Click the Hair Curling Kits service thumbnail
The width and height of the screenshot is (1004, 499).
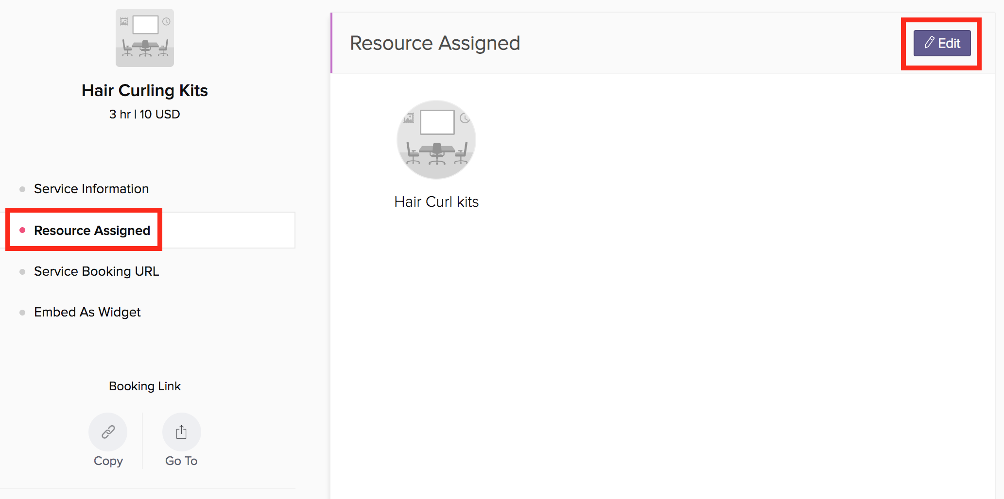click(145, 38)
